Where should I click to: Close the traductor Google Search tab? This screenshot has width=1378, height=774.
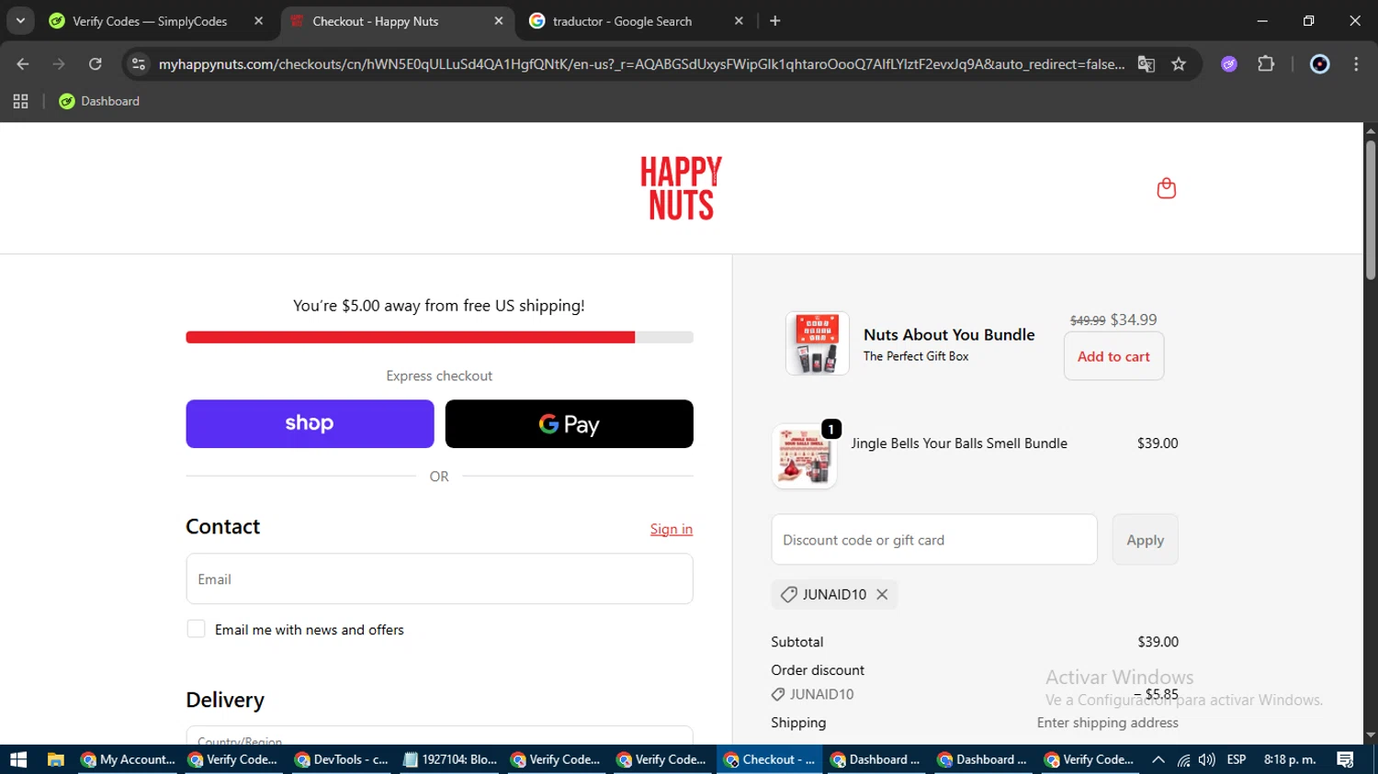pos(739,21)
